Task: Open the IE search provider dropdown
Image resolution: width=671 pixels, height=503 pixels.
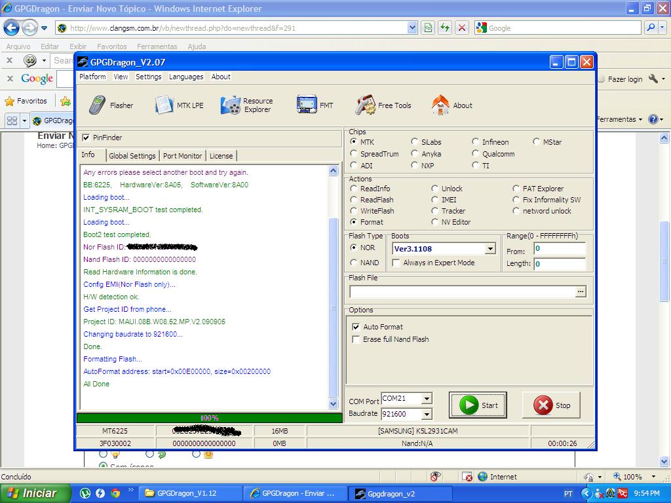Action: [x=662, y=28]
